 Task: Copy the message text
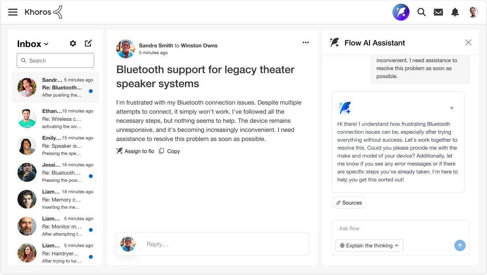point(169,151)
